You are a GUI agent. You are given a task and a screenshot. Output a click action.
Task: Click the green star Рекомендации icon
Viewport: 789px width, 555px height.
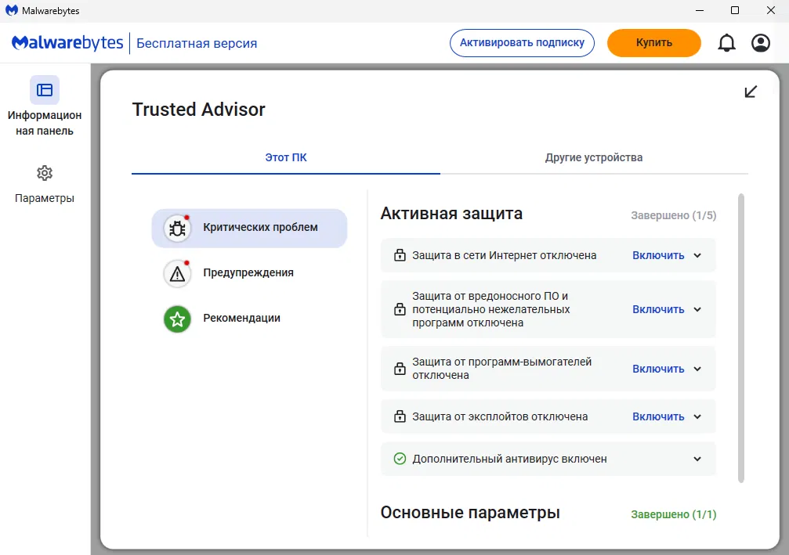click(x=177, y=319)
